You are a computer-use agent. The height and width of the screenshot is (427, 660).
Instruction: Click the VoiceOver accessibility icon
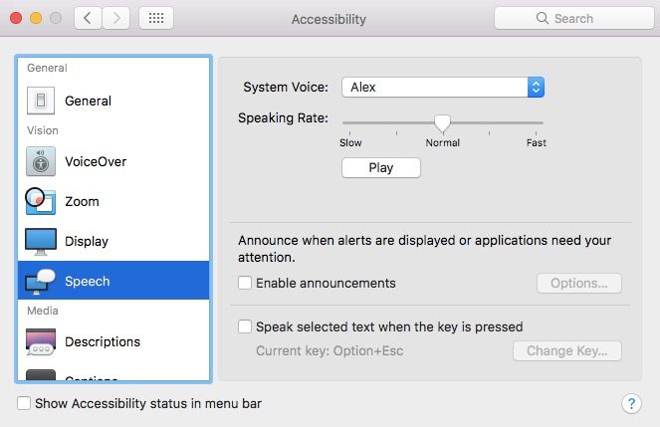click(41, 161)
